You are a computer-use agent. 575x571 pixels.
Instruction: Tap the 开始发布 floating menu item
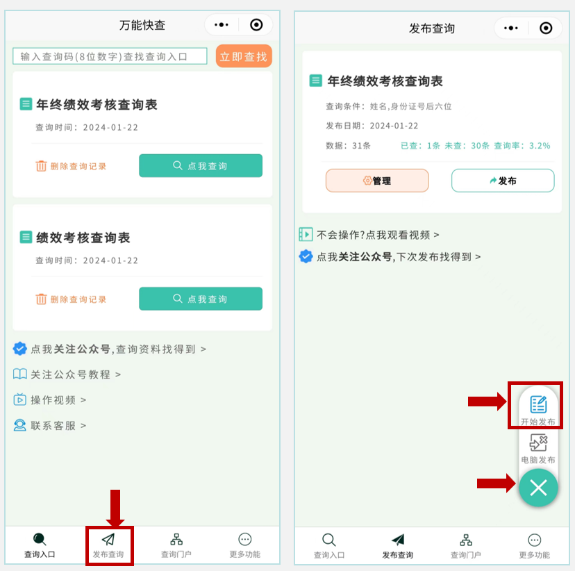pyautogui.click(x=538, y=410)
